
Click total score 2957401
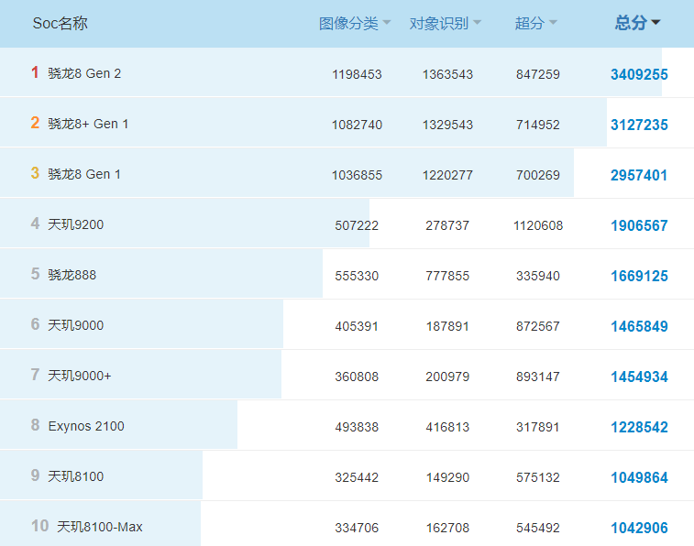(639, 175)
